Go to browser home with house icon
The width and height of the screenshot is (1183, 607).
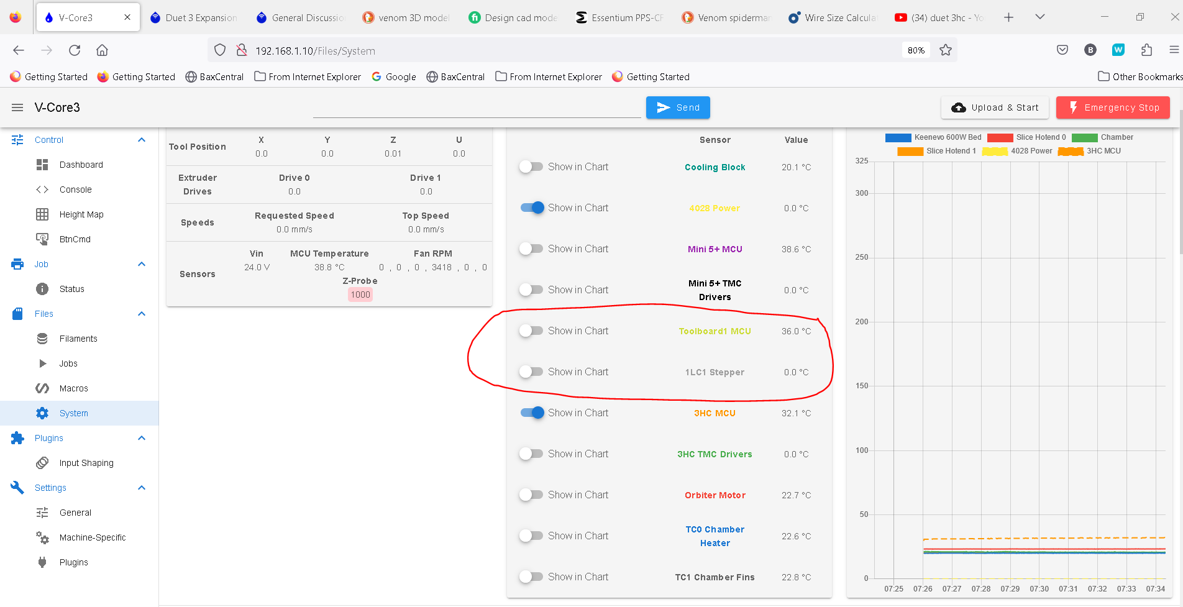(102, 50)
